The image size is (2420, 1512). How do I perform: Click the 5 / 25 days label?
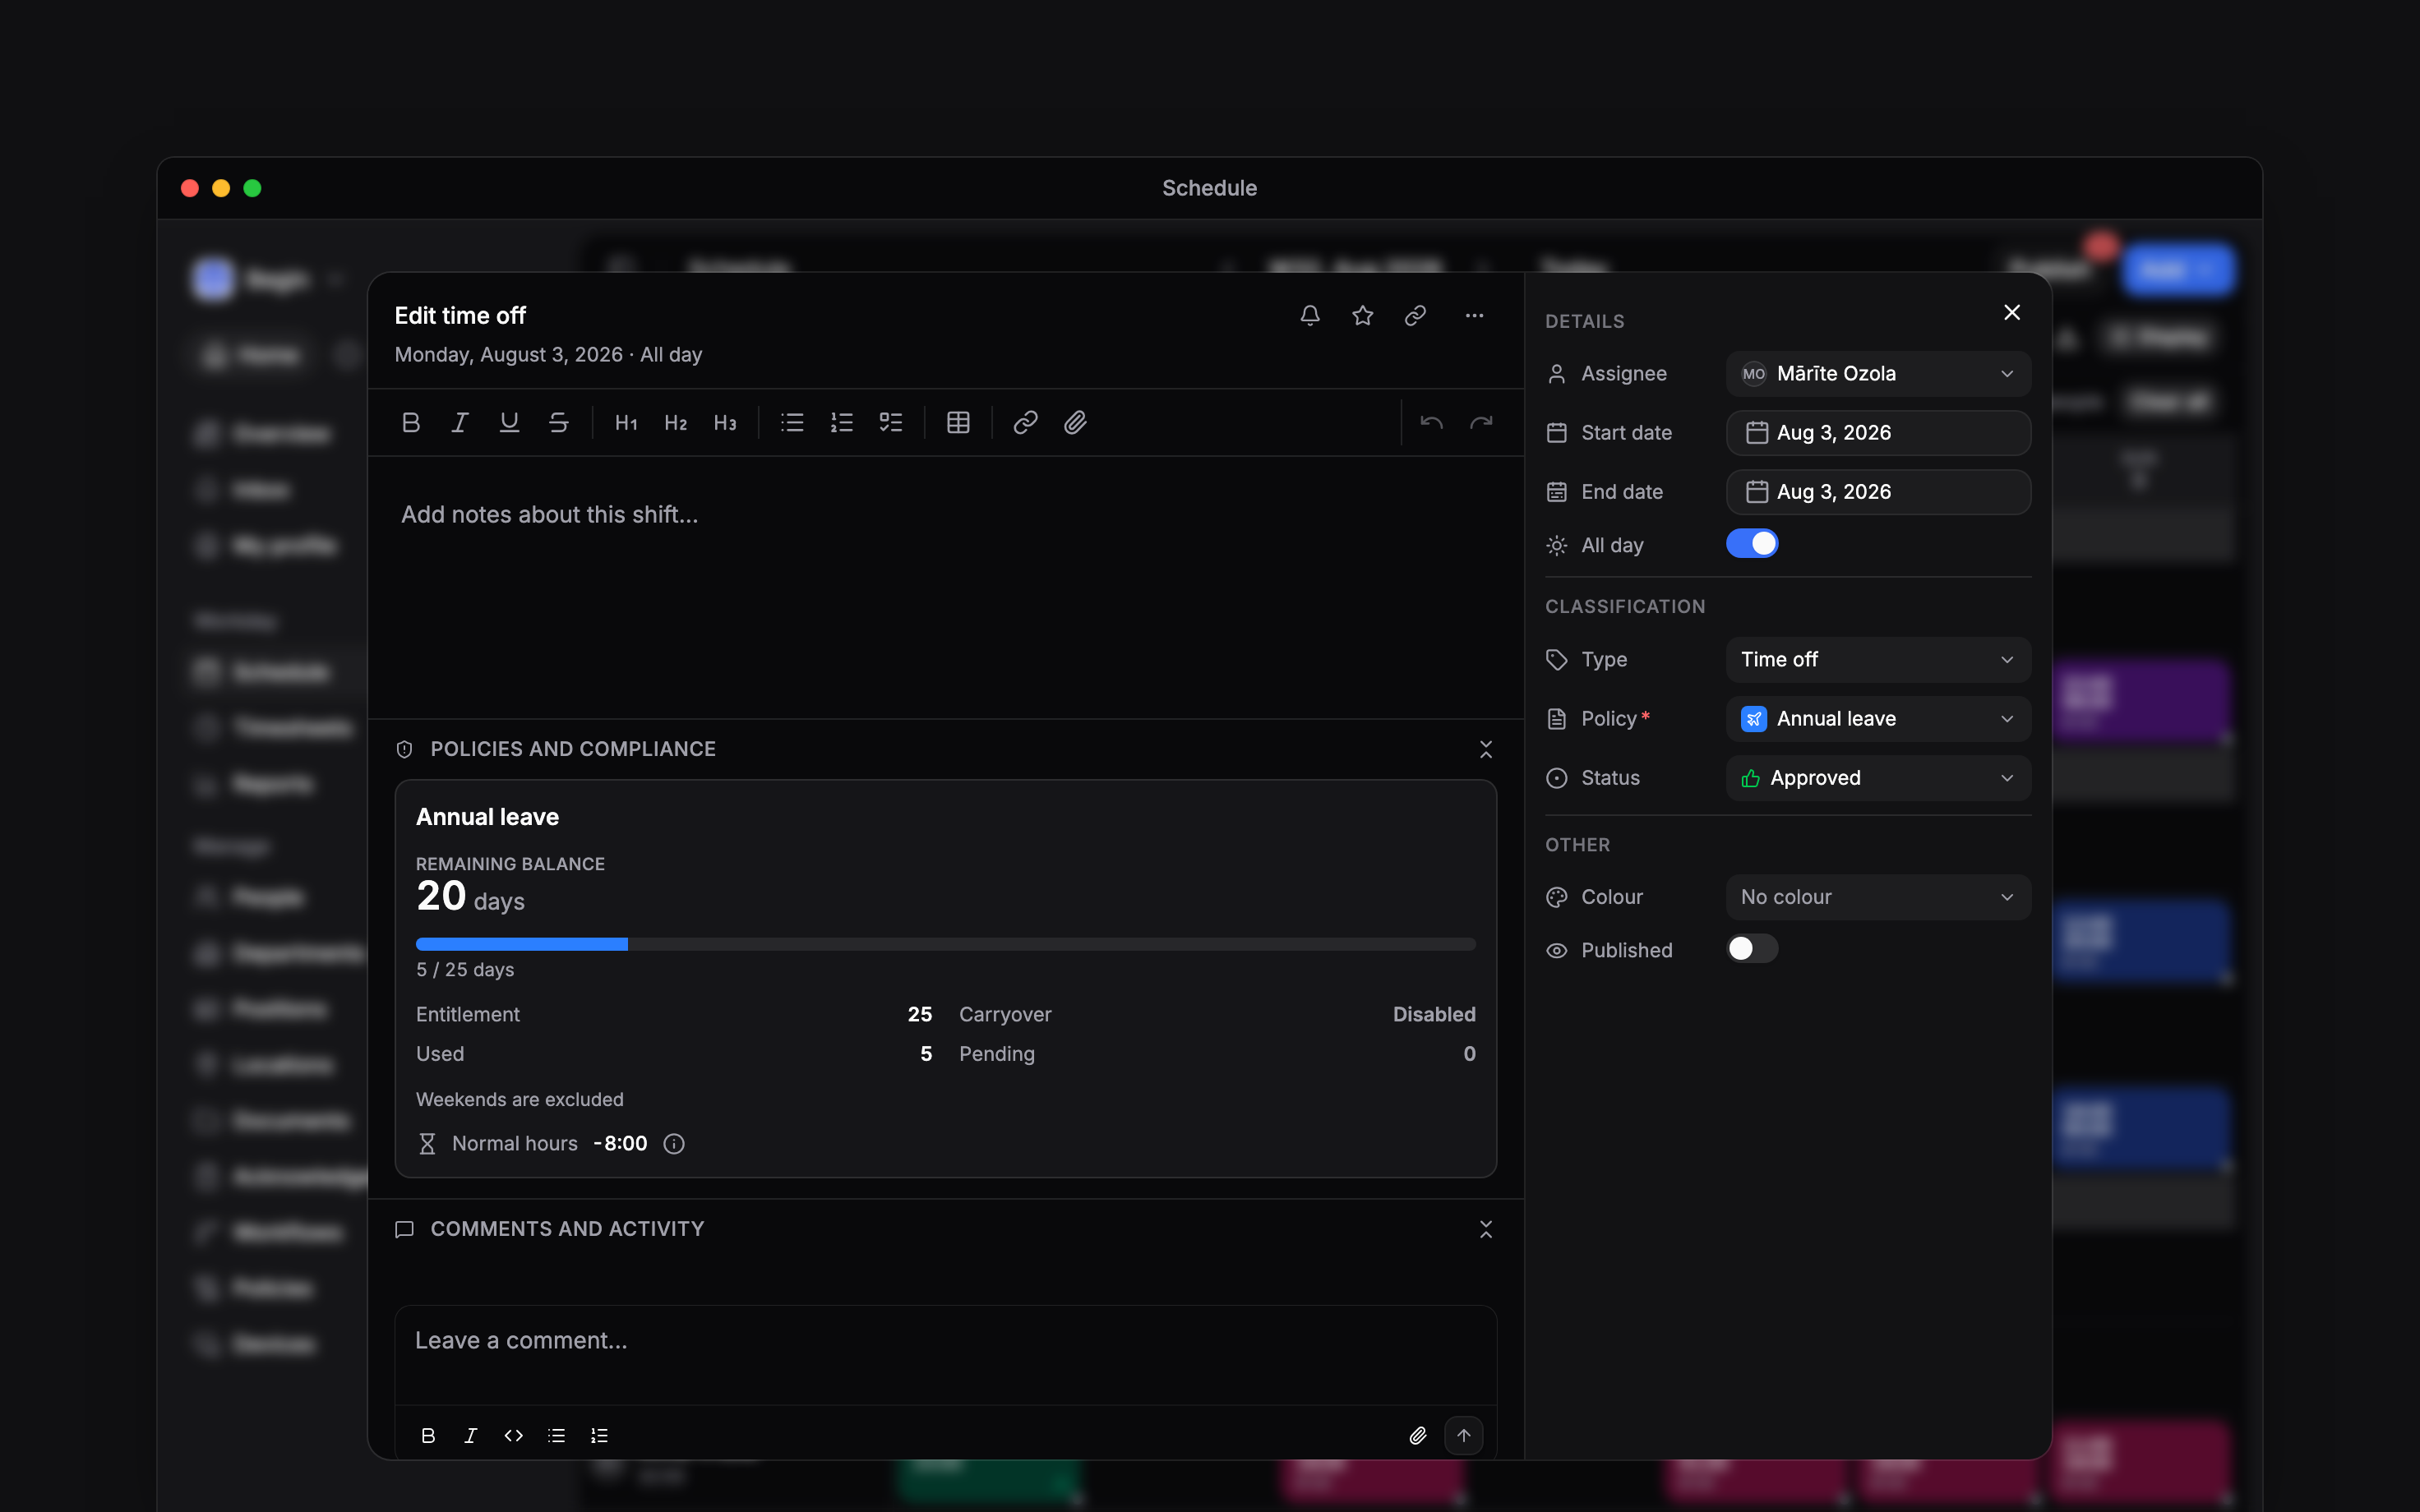pyautogui.click(x=465, y=970)
